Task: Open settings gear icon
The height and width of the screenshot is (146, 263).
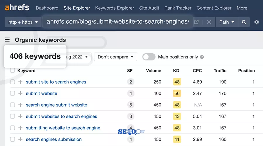Action: coord(257,22)
